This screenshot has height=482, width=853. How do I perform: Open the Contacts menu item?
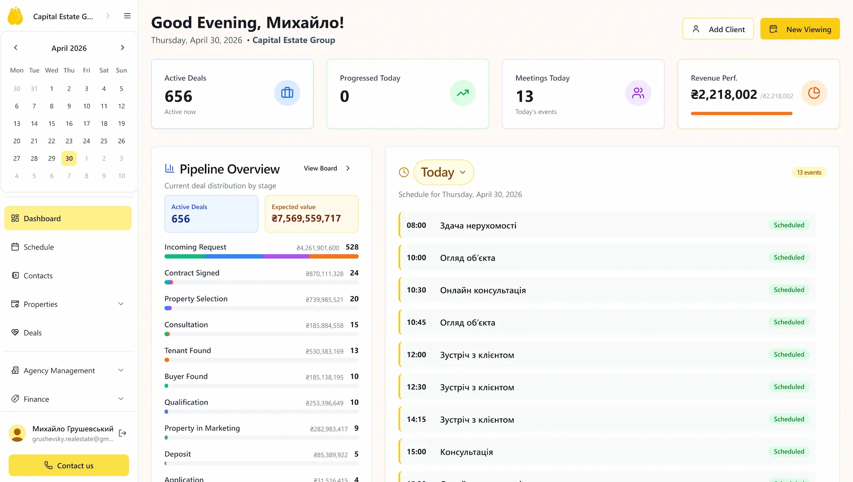pyautogui.click(x=68, y=275)
